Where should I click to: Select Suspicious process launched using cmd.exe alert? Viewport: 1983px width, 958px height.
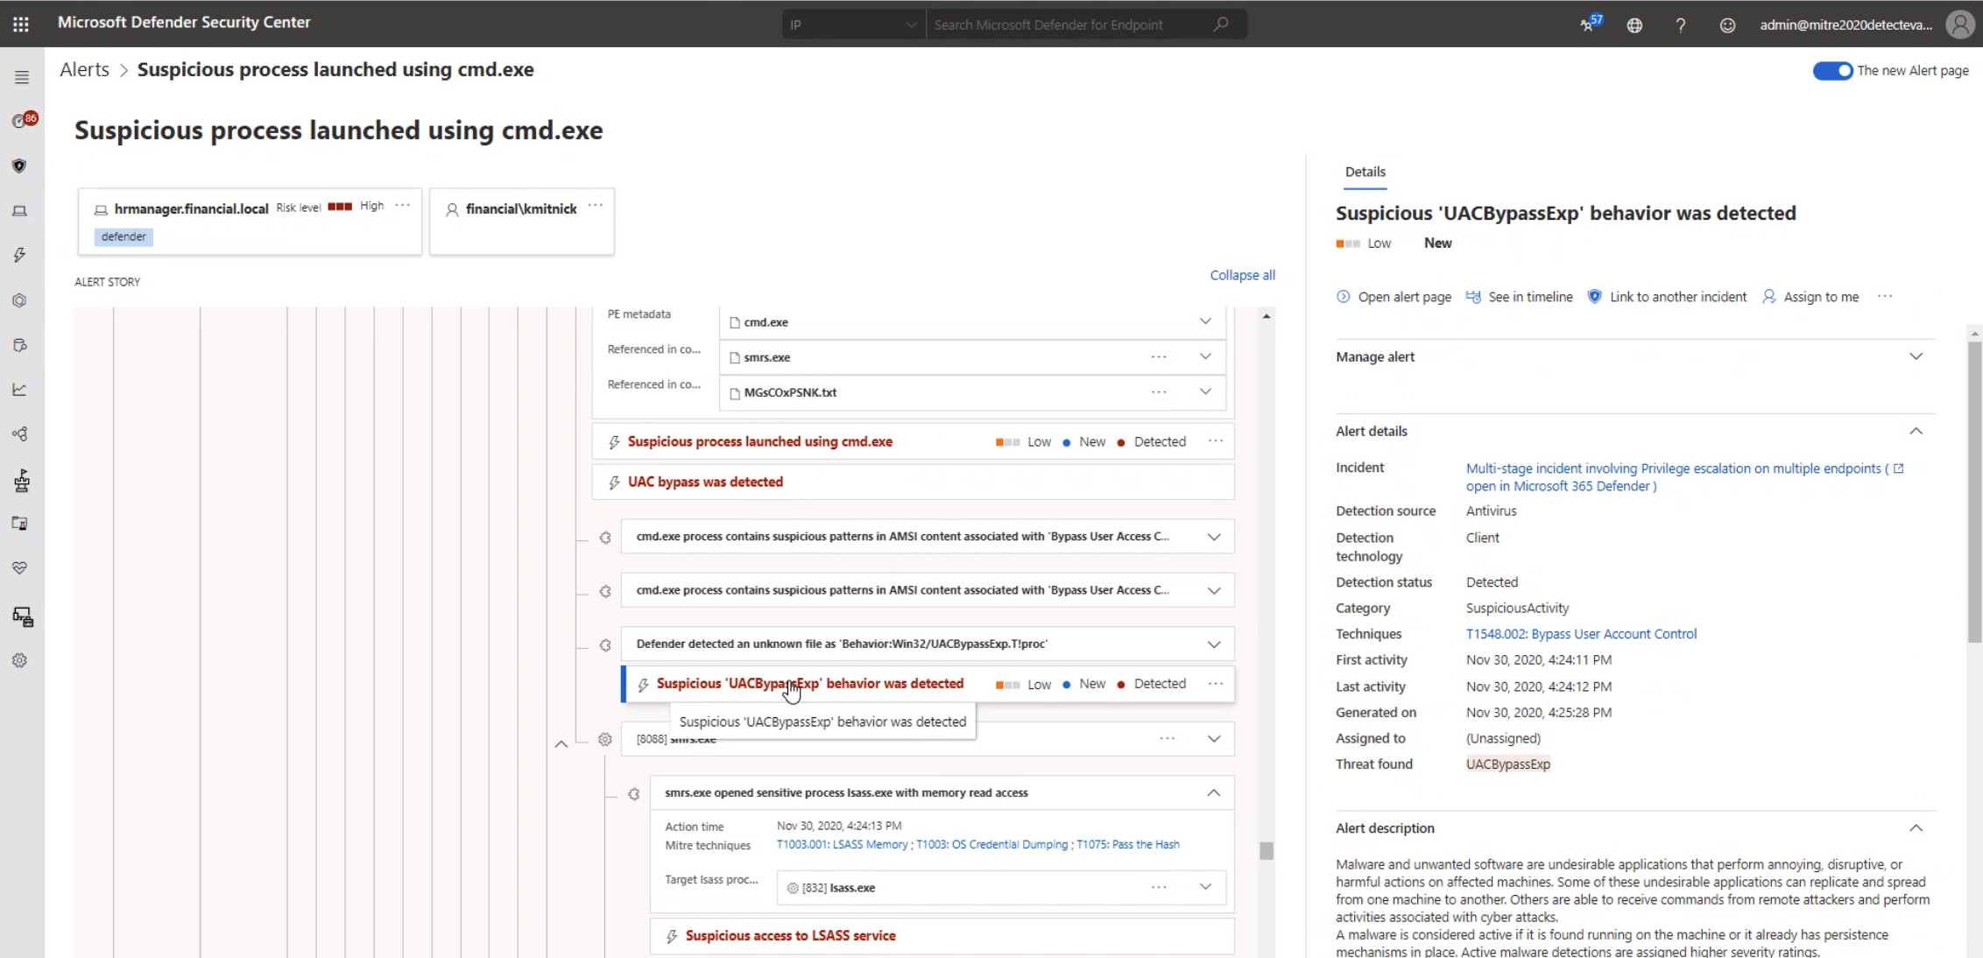pos(759,442)
